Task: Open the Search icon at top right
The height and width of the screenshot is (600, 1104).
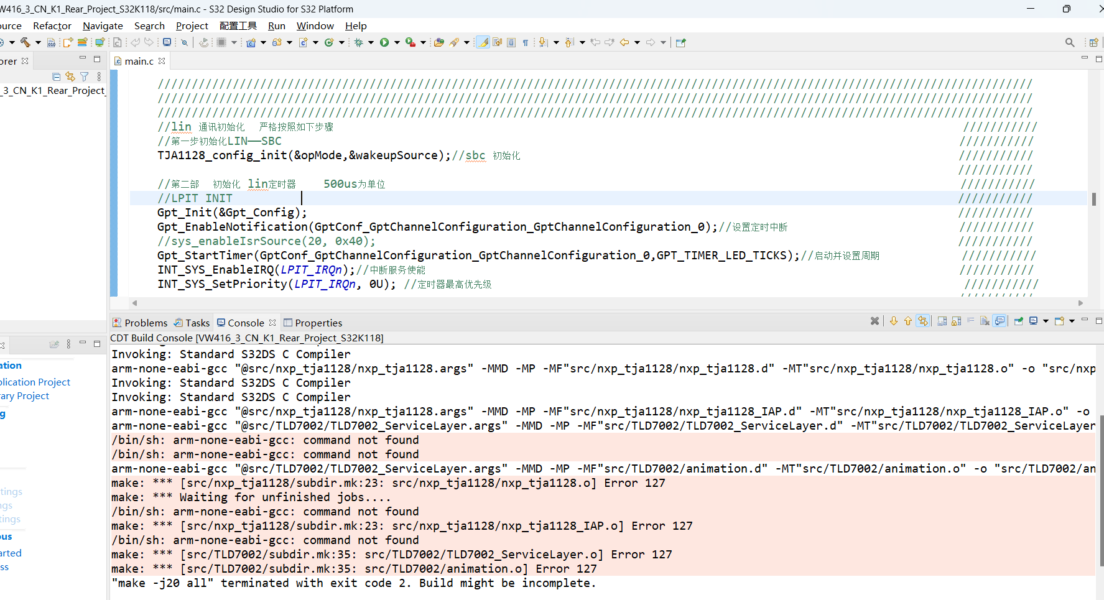Action: point(1070,42)
